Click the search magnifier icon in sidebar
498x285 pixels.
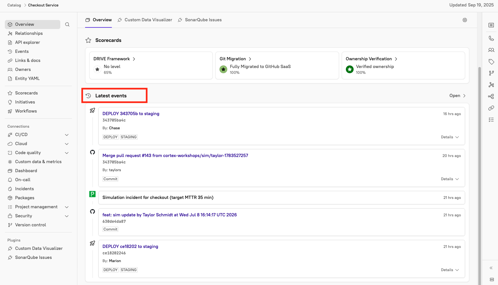[x=67, y=25]
